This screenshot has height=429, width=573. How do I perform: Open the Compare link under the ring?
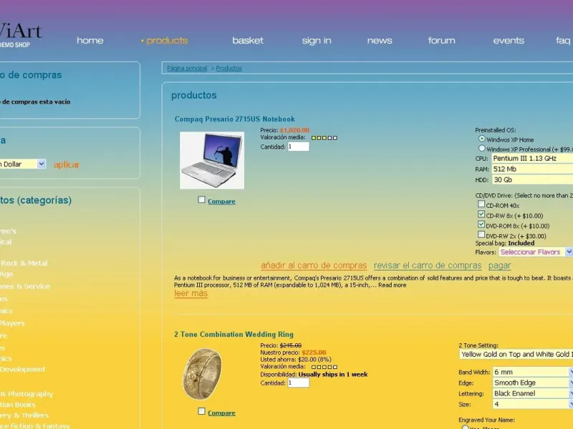click(221, 413)
